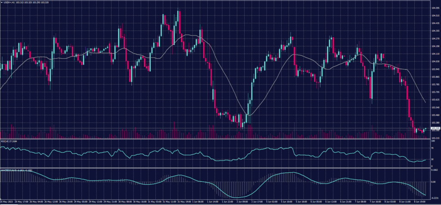The width and height of the screenshot is (441, 205).
Task: Click the MACD -0.2231 scale label
Action: pyautogui.click(x=435, y=198)
